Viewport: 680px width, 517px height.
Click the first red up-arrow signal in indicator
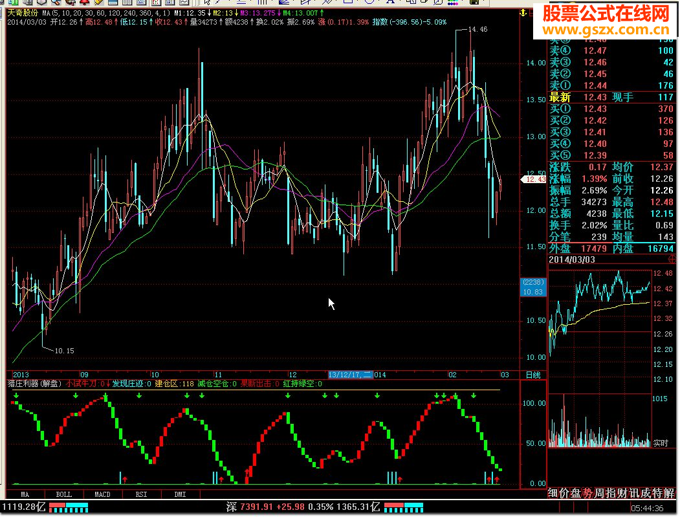[125, 479]
